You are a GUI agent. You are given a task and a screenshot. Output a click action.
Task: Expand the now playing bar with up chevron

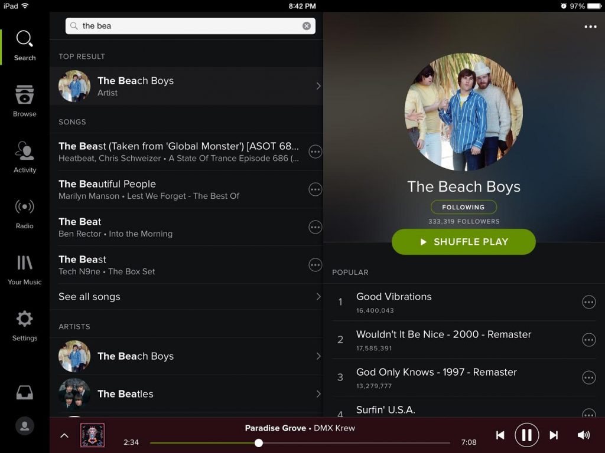point(64,436)
